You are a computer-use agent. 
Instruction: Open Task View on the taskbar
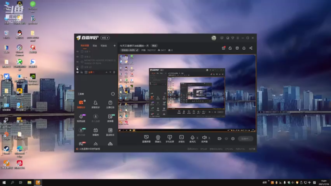[20, 182]
